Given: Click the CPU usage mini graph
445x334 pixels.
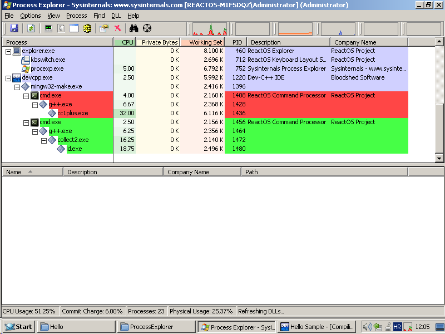Looking at the screenshot, I should click(x=210, y=29).
